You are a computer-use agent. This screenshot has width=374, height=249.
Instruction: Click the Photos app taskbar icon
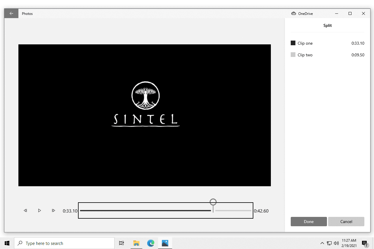[x=165, y=243]
